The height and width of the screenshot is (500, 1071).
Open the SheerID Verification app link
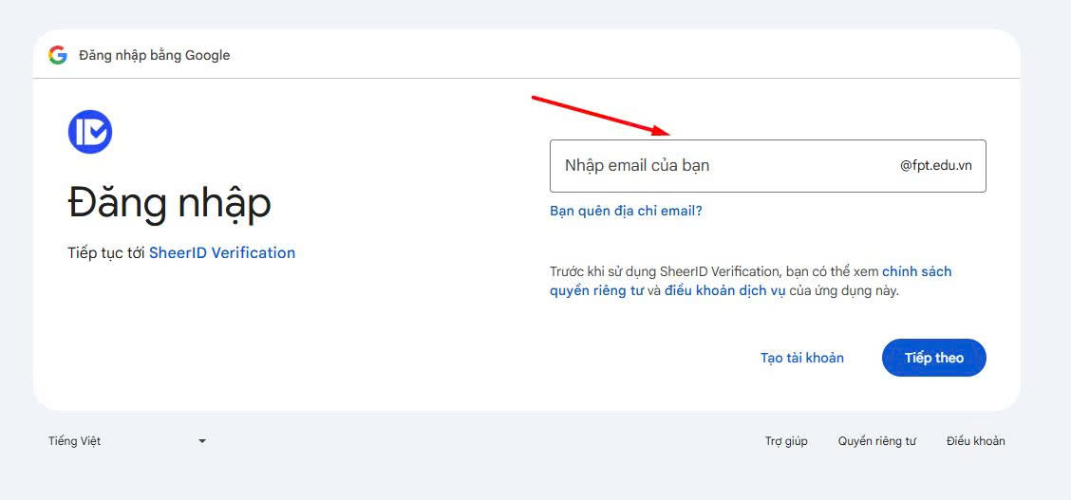[222, 253]
